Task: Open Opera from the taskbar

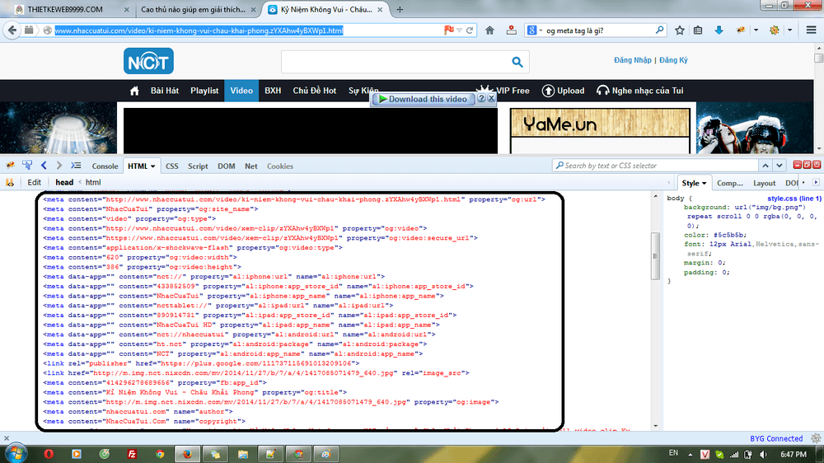Action: point(49,454)
